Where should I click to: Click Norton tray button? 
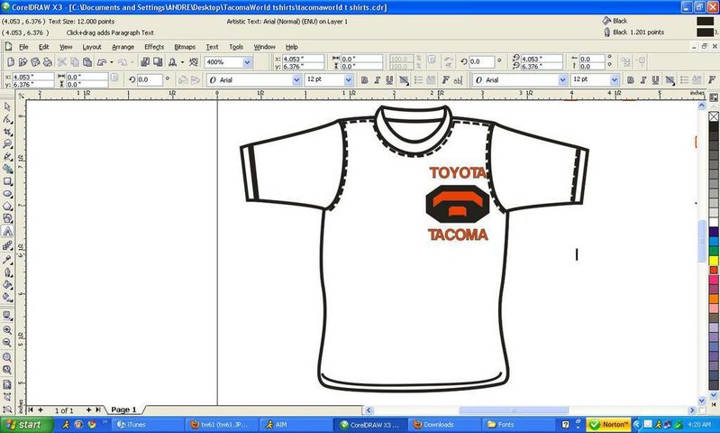pyautogui.click(x=609, y=425)
